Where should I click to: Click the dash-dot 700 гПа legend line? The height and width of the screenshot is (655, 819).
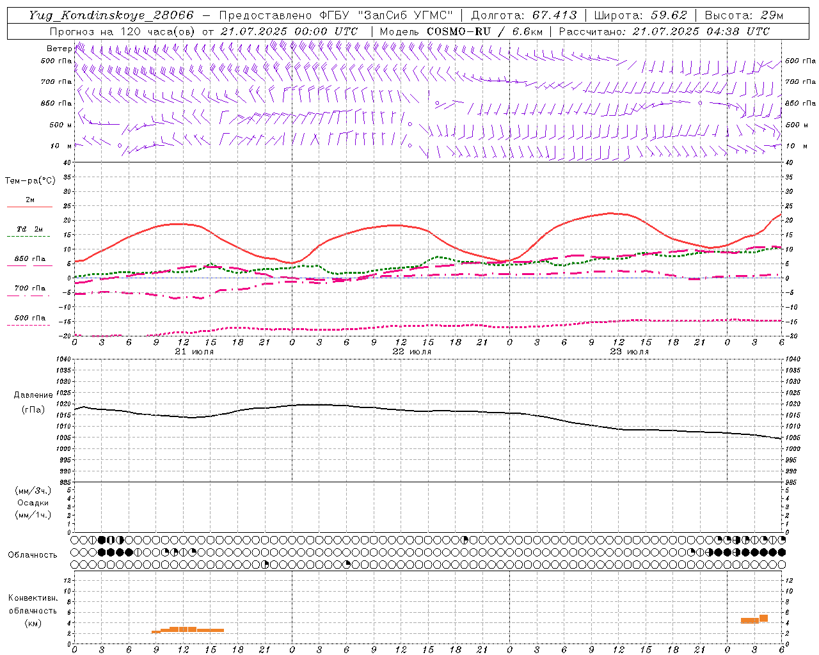29,296
